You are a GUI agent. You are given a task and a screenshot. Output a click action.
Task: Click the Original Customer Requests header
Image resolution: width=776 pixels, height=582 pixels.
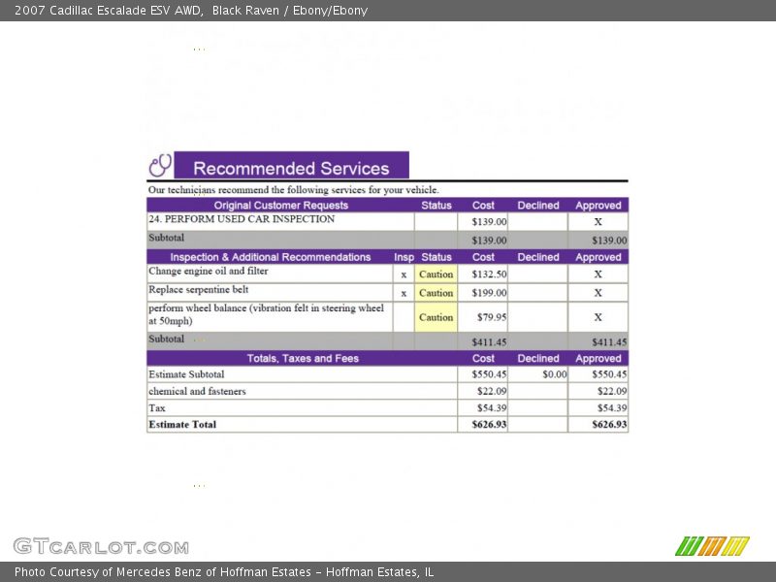point(281,206)
